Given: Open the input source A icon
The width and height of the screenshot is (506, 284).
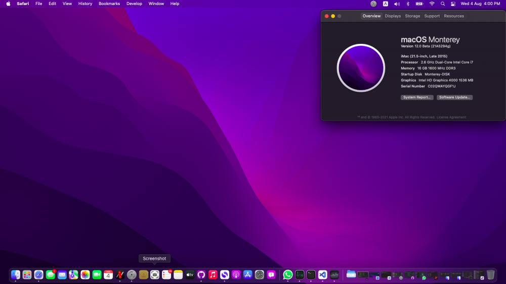Looking at the screenshot, I should [x=385, y=4].
